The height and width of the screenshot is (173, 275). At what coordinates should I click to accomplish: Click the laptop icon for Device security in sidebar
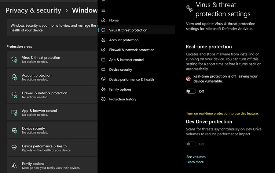tap(103, 70)
